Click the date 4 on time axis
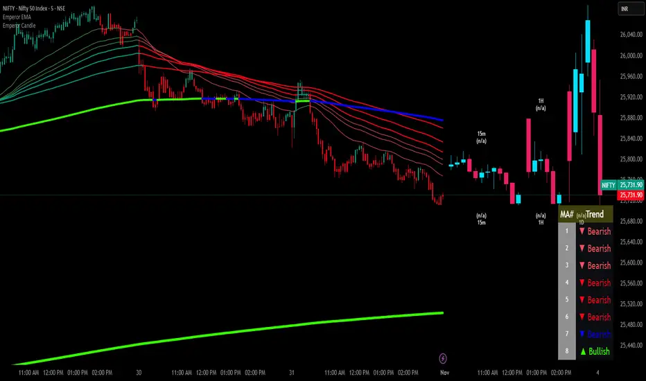This screenshot has height=381, width=646. [597, 373]
